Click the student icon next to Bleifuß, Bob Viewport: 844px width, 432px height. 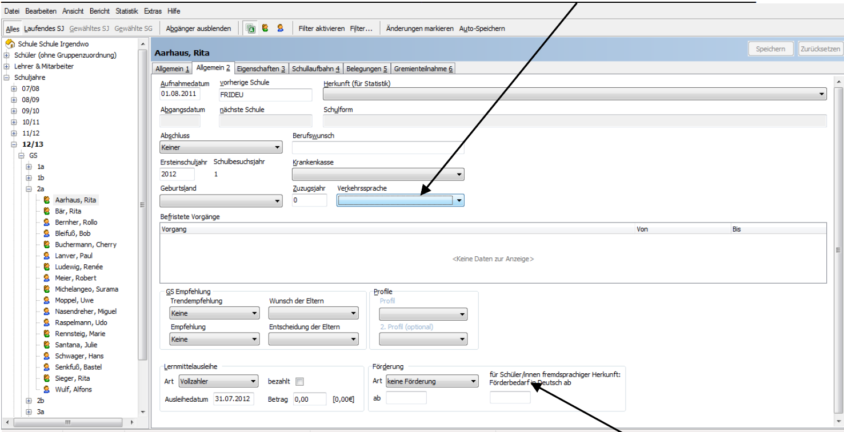pos(47,233)
